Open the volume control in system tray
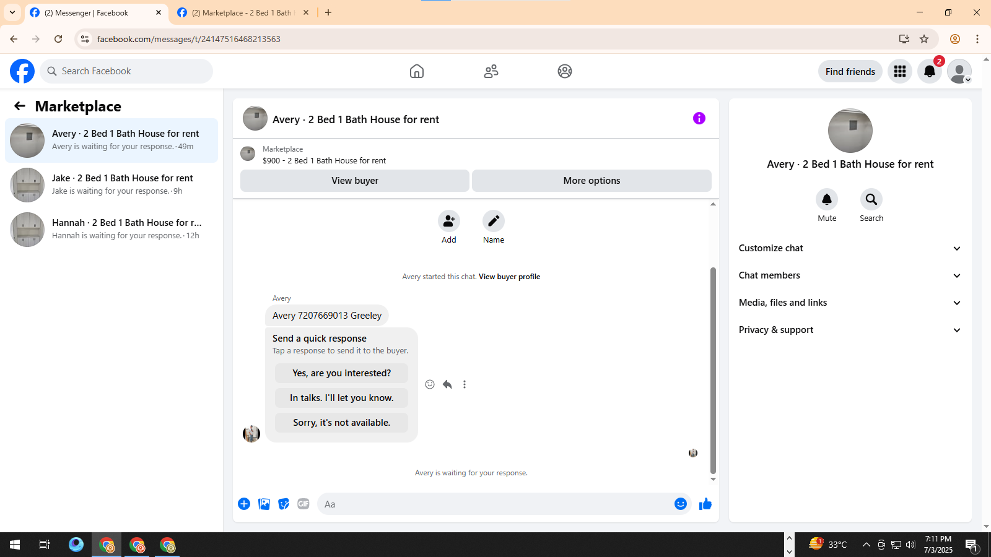Viewport: 991px width, 557px height. [910, 545]
